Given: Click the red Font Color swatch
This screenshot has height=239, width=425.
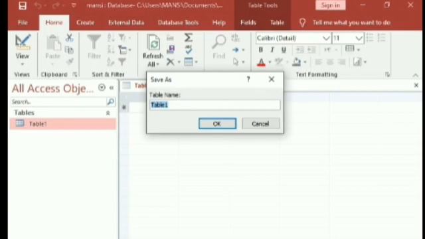Looking at the screenshot, I should click(x=261, y=62).
